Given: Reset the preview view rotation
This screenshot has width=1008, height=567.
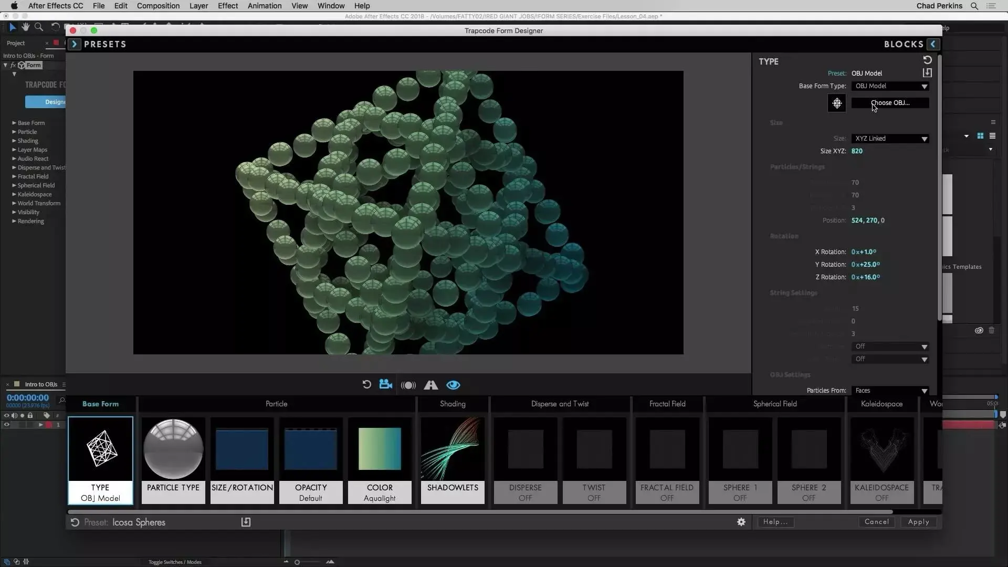Looking at the screenshot, I should pyautogui.click(x=366, y=385).
